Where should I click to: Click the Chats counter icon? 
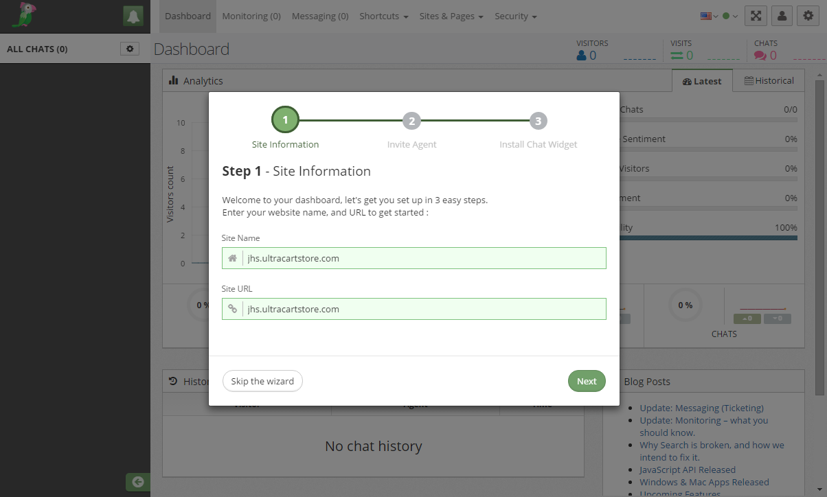pyautogui.click(x=760, y=56)
